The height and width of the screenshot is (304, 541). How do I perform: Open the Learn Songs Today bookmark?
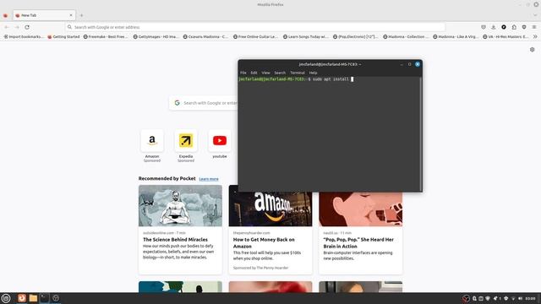pos(306,36)
